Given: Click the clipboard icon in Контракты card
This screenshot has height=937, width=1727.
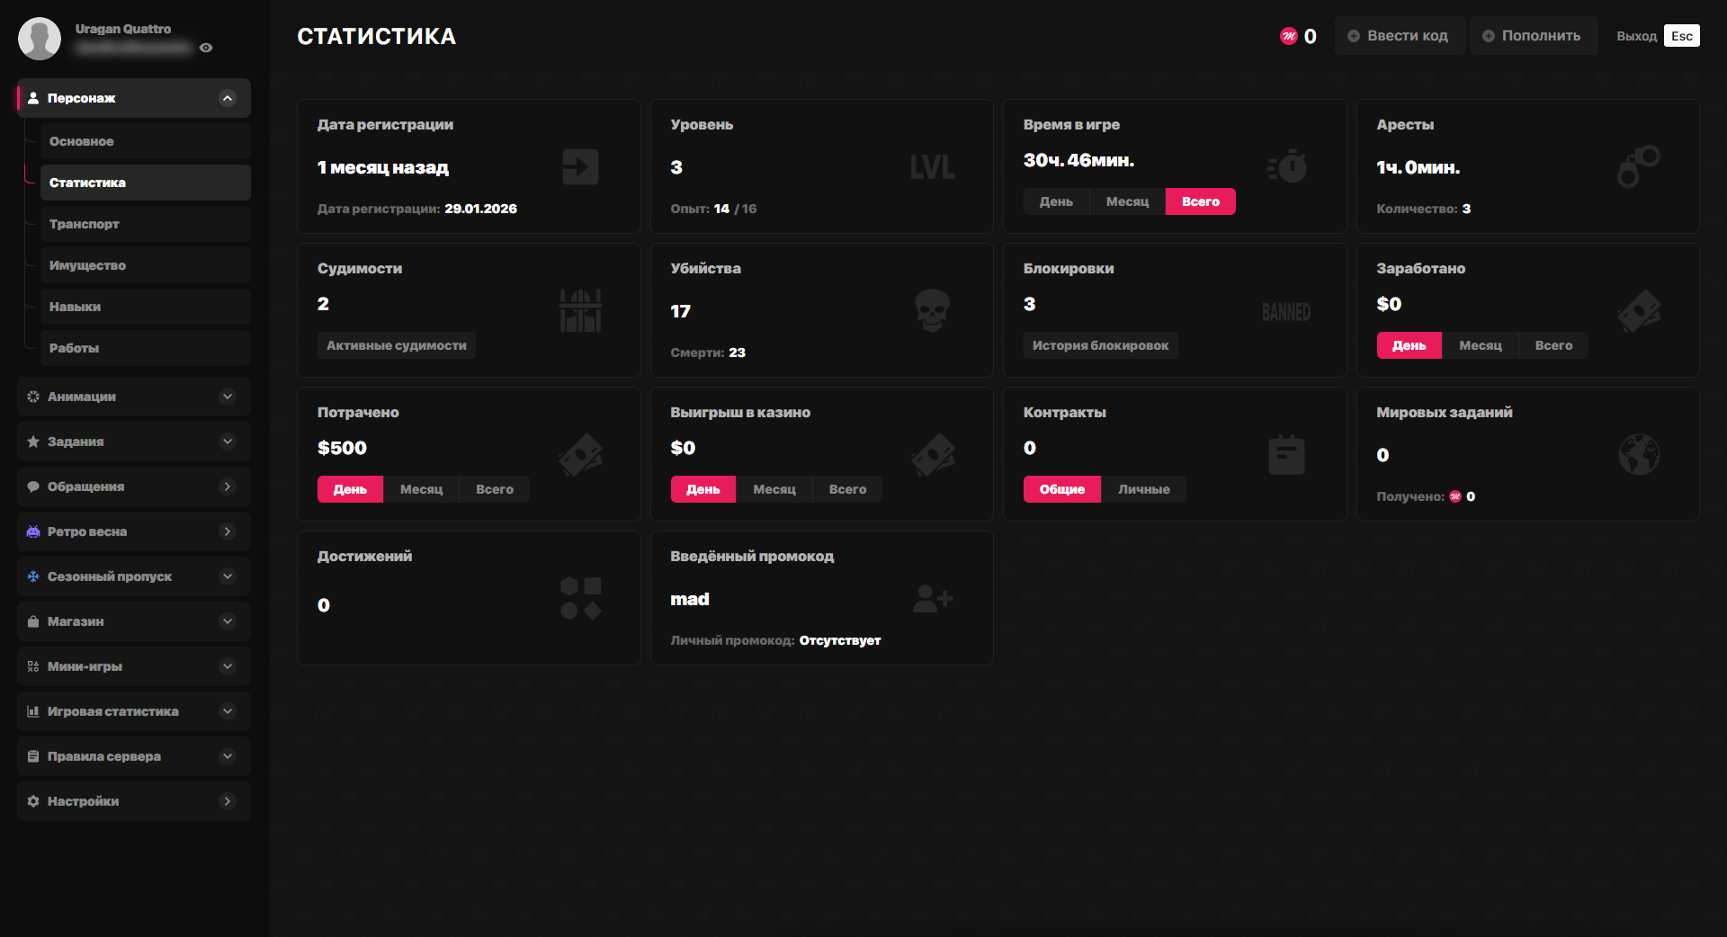Looking at the screenshot, I should (x=1286, y=454).
